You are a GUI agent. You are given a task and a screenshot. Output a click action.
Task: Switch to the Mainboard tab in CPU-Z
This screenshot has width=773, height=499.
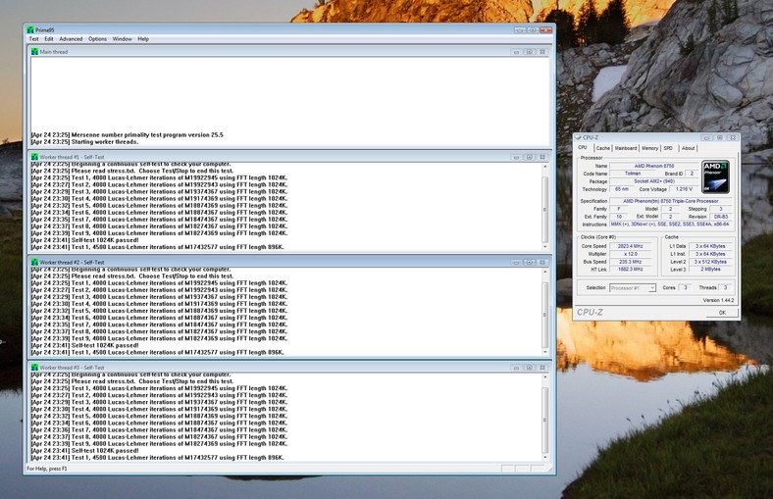click(626, 148)
